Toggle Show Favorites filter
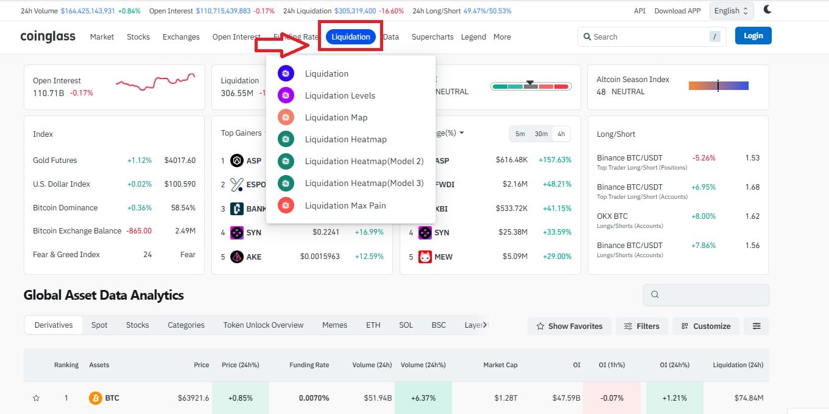Image resolution: width=829 pixels, height=414 pixels. (569, 326)
